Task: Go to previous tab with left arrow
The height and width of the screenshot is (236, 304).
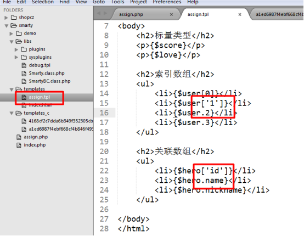Action: tap(99, 13)
